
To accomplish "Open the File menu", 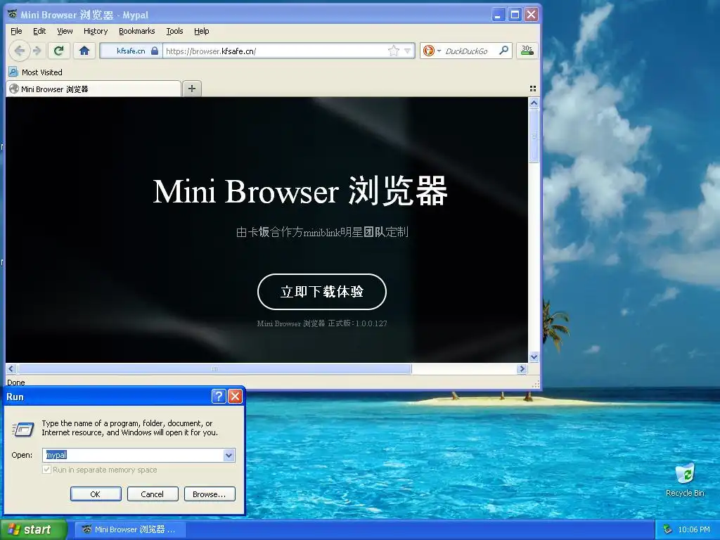I will tap(16, 31).
